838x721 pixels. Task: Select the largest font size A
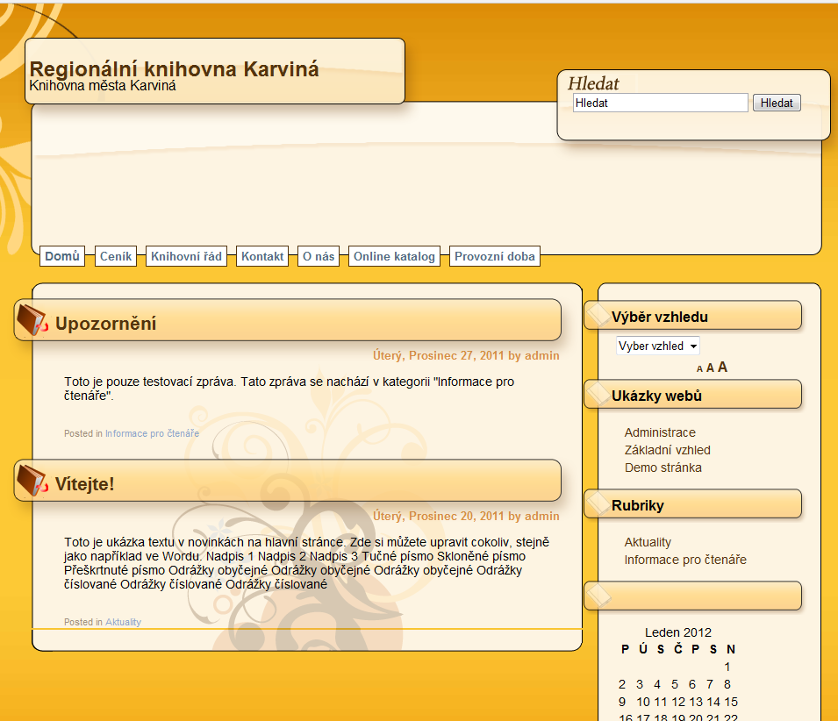click(722, 367)
